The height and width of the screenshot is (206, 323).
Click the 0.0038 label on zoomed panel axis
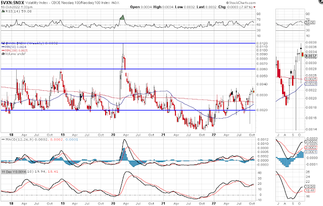pos(311,42)
